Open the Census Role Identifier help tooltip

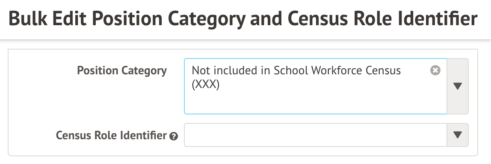[174, 136]
